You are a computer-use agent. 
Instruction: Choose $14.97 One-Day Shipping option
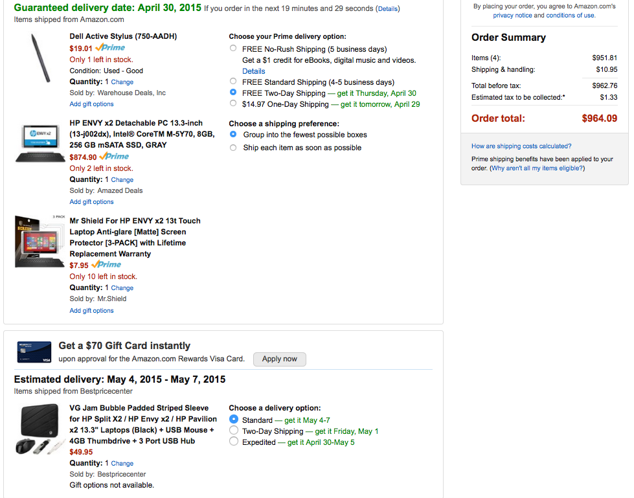coord(233,104)
